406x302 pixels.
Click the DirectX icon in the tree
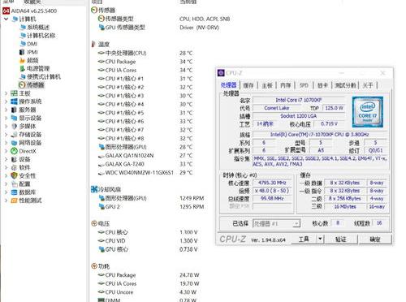point(14,151)
